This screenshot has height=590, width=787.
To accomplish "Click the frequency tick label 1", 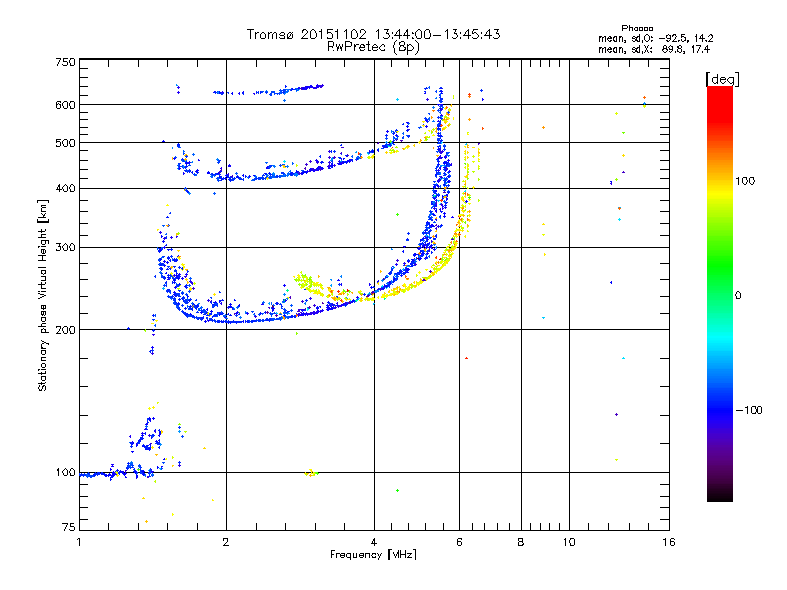I will click(x=79, y=542).
